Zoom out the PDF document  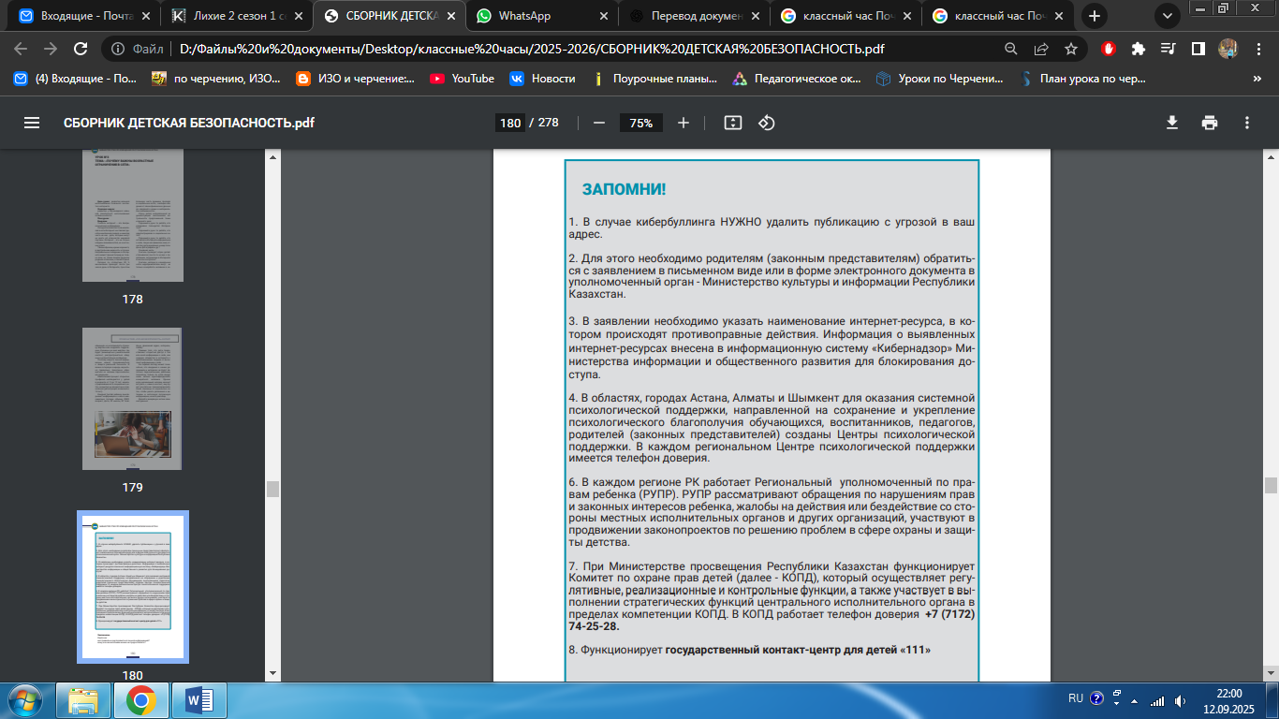tap(599, 123)
